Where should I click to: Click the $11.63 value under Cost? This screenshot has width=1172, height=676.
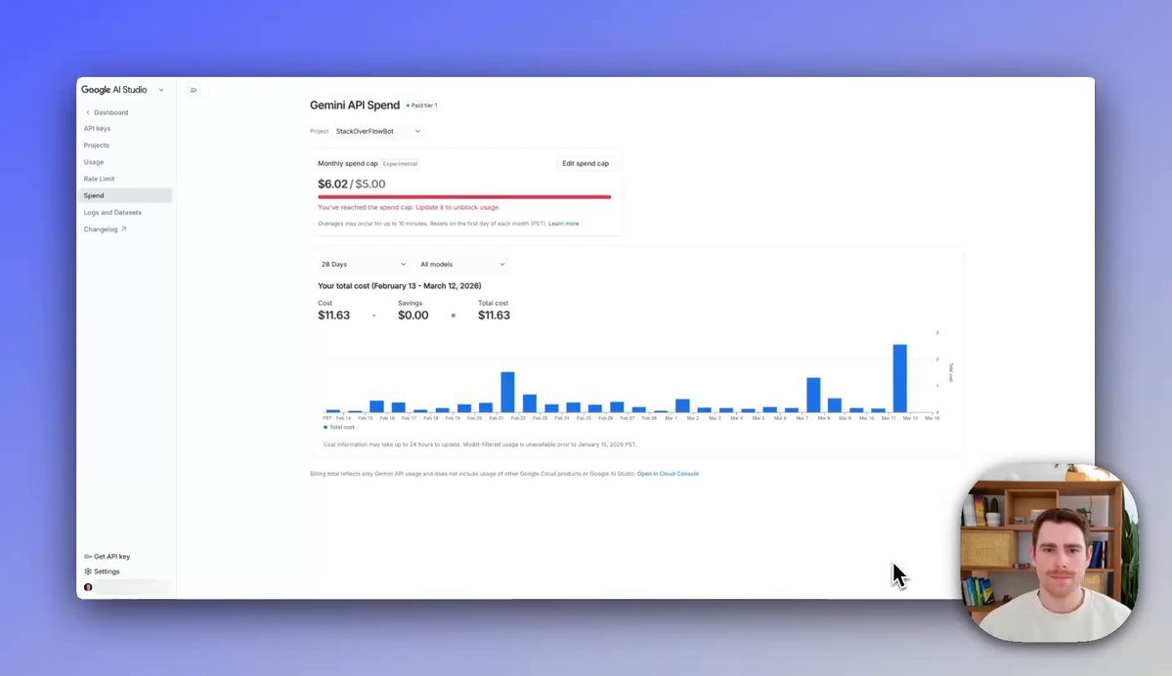334,316
